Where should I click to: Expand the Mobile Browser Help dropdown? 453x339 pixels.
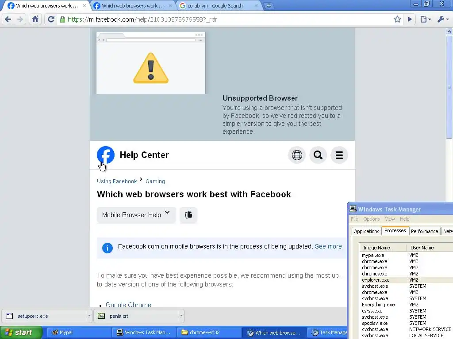(x=136, y=215)
